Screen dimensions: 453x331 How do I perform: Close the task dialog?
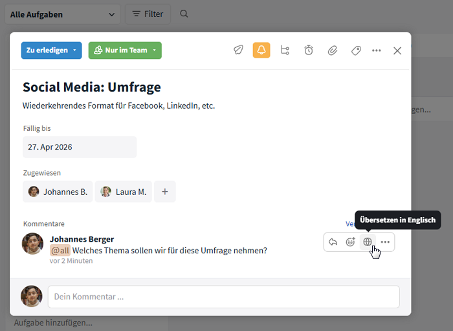[397, 51]
